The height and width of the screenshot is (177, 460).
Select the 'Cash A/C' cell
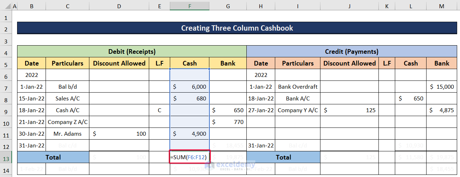67,110
